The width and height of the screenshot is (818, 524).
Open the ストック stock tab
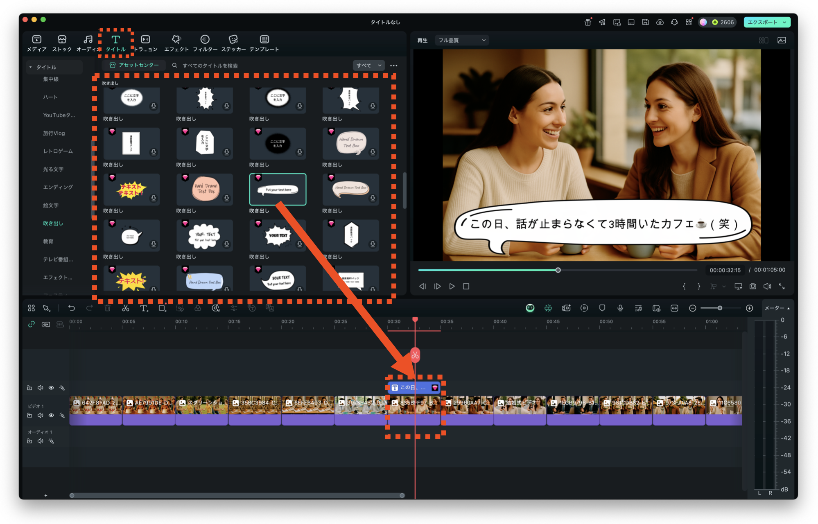(x=62, y=43)
